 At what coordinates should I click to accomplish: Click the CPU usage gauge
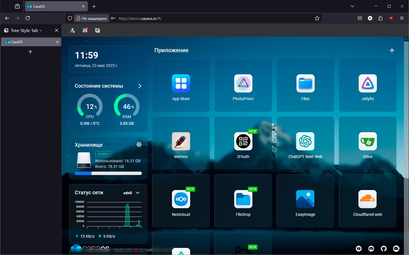90,106
